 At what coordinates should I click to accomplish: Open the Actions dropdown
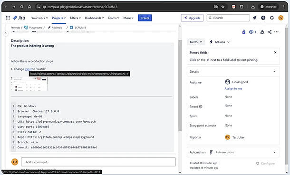[x=220, y=42]
